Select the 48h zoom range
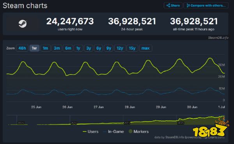Screen dimensions: 234x144 tap(22, 48)
